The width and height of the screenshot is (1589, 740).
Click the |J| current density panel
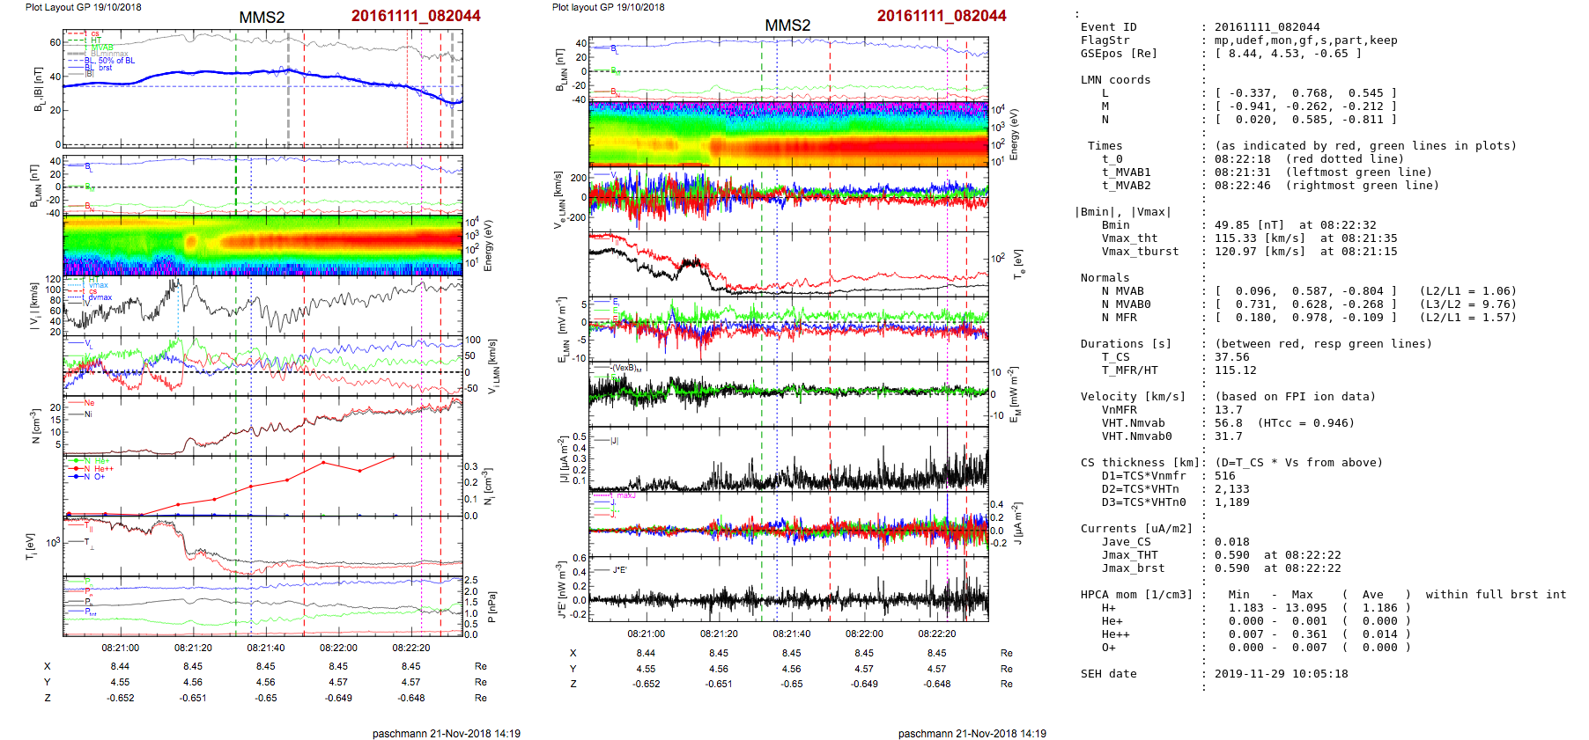787,459
